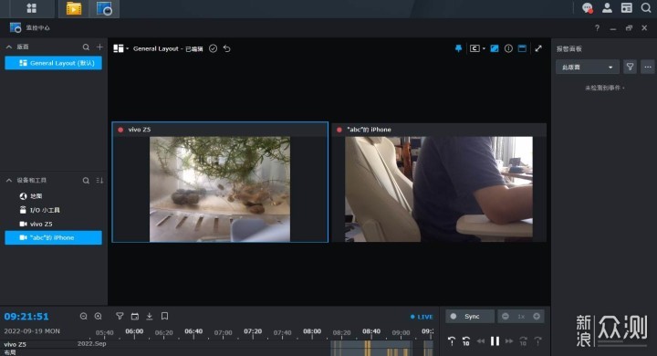The image size is (657, 356).
Task: Open the caption display dropdown in viewer toolbar
Action: (477, 48)
